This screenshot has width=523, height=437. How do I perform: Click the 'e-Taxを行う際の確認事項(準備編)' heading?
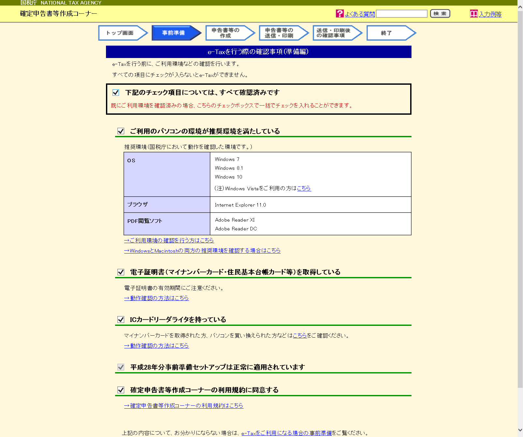click(259, 52)
